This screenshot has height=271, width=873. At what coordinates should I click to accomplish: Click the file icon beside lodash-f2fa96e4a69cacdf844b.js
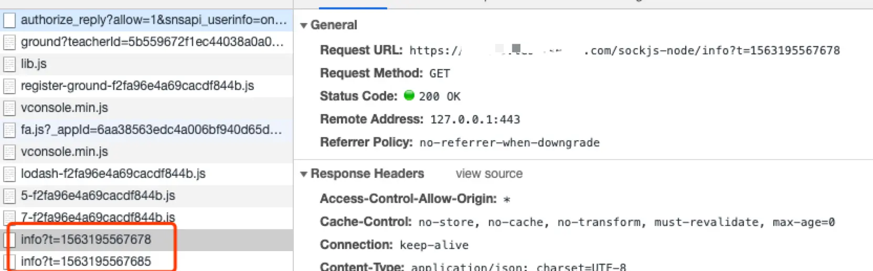coord(9,174)
